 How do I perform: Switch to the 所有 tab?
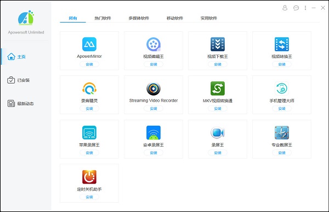(73, 18)
